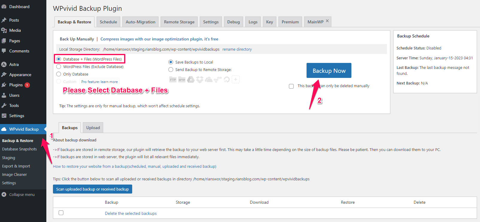Open Media library from the sidebar

coord(15,30)
